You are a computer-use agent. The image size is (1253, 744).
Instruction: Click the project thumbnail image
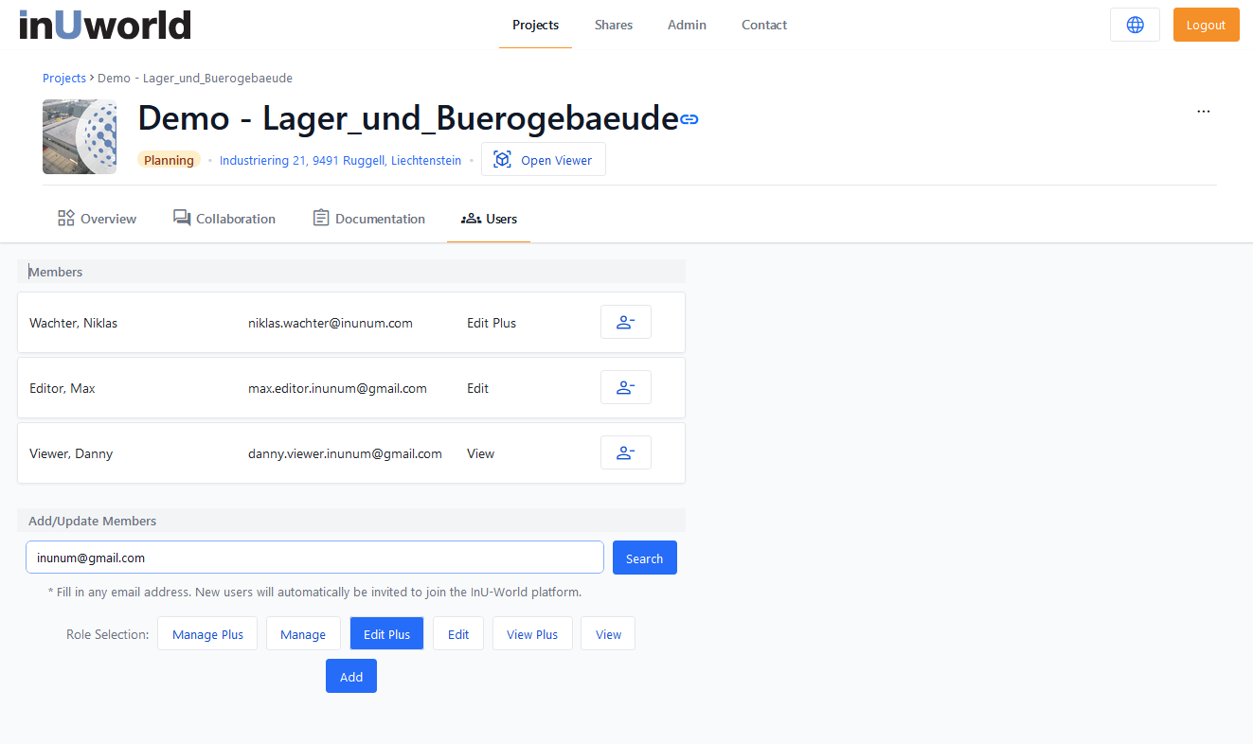click(80, 137)
